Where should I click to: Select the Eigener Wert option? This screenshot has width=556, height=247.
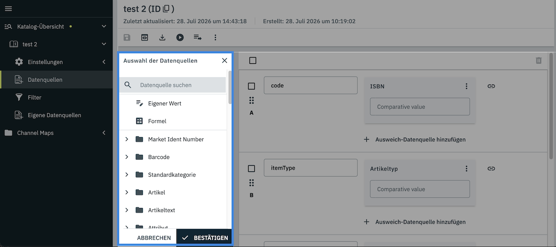point(173,104)
